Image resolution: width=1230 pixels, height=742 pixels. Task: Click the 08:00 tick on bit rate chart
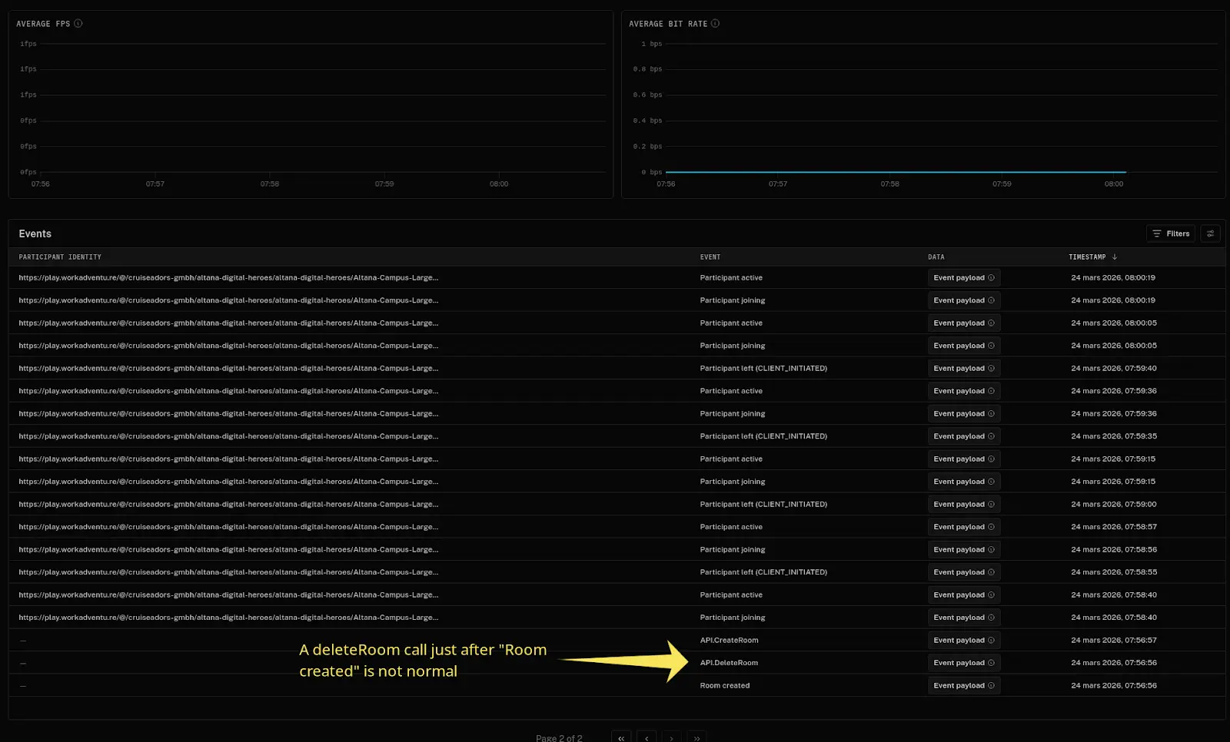coord(1114,184)
